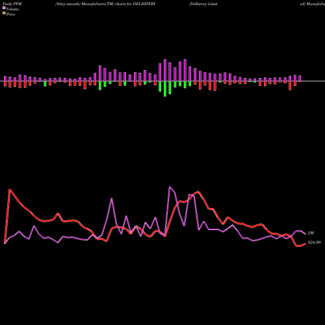Click the '(Delhivery Limit' company name text

coord(203,4)
